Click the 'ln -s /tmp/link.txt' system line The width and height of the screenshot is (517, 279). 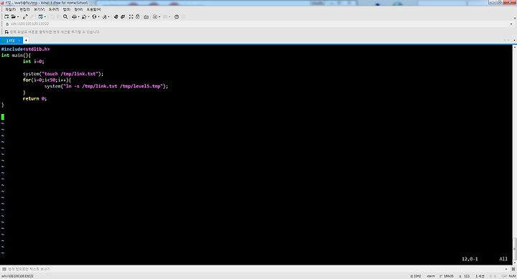pyautogui.click(x=106, y=86)
